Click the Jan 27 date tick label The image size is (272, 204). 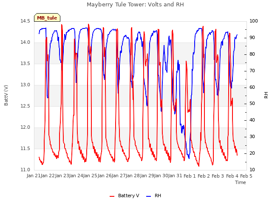tap(119, 176)
